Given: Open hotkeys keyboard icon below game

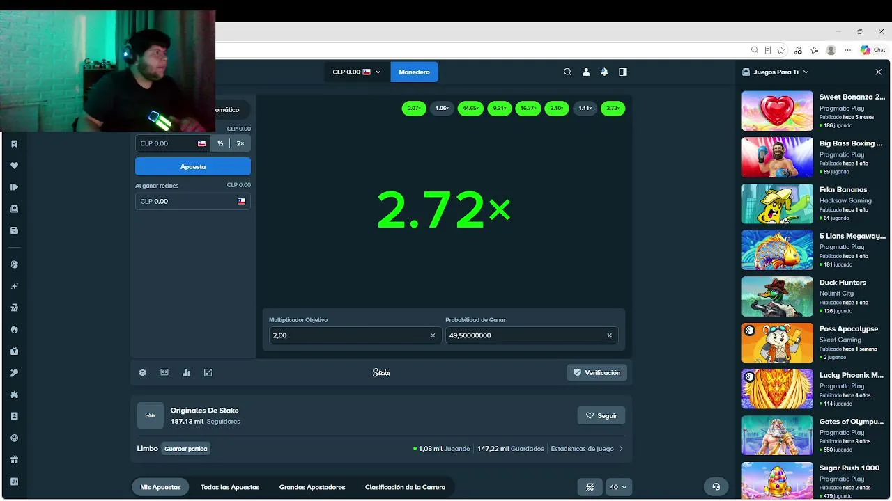Looking at the screenshot, I should click(x=164, y=373).
